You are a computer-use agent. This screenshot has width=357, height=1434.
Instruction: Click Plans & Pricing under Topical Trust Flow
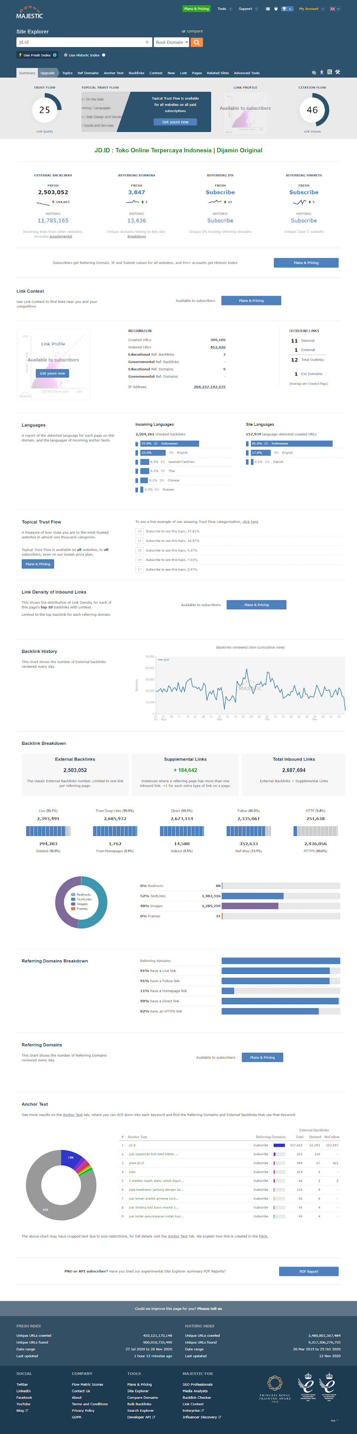click(x=38, y=564)
